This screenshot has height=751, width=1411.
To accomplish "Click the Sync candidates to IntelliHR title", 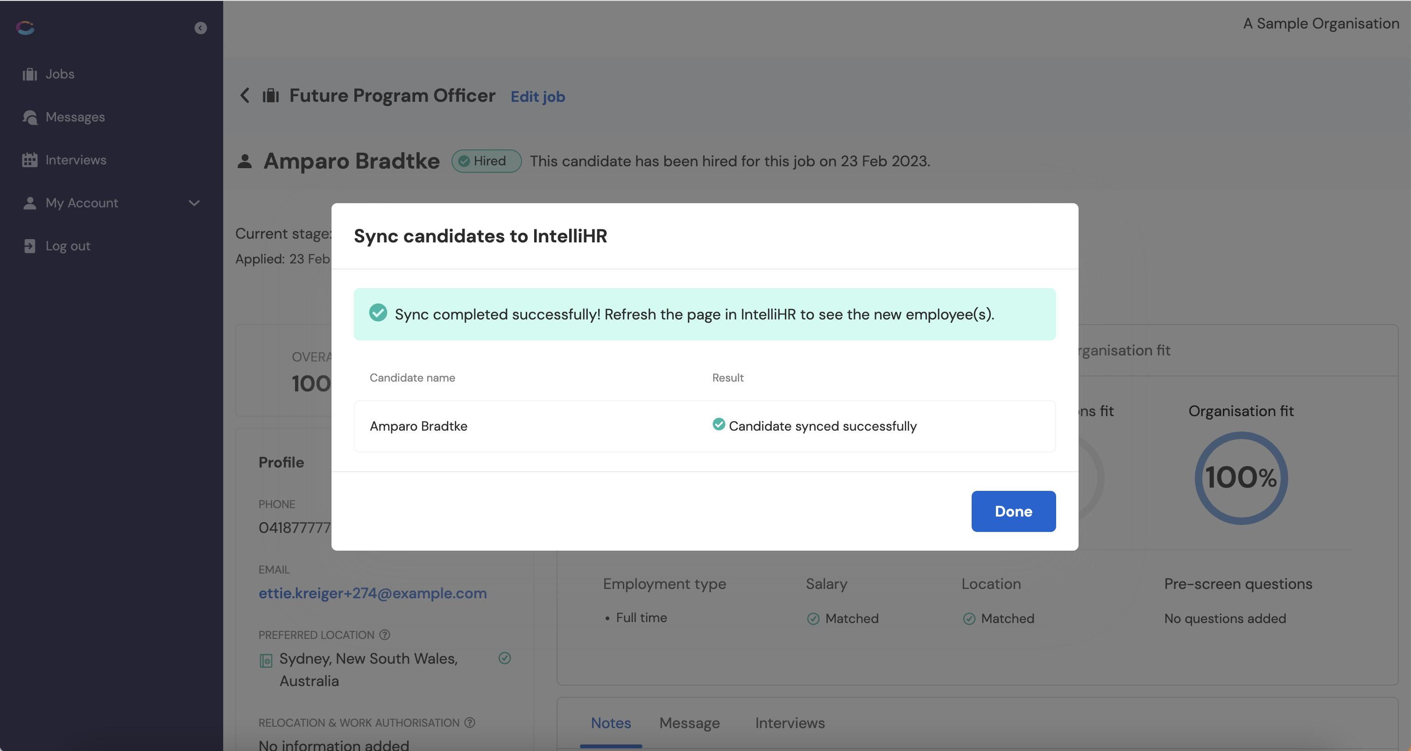I will pyautogui.click(x=480, y=236).
